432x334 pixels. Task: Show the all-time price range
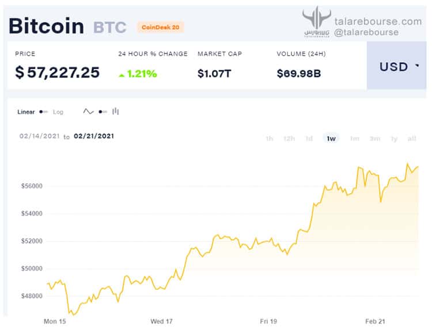(x=412, y=139)
